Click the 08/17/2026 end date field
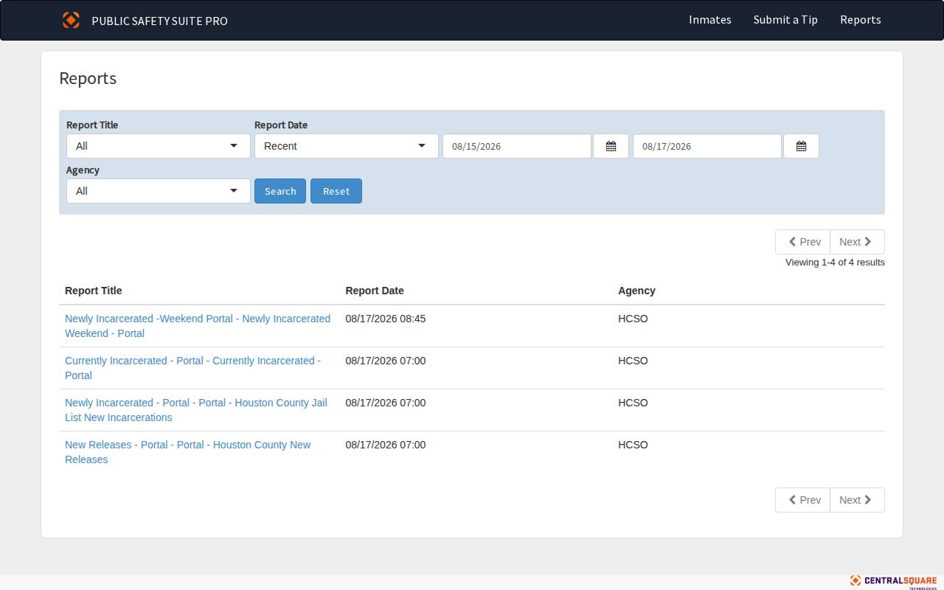944x590 pixels. [x=707, y=146]
